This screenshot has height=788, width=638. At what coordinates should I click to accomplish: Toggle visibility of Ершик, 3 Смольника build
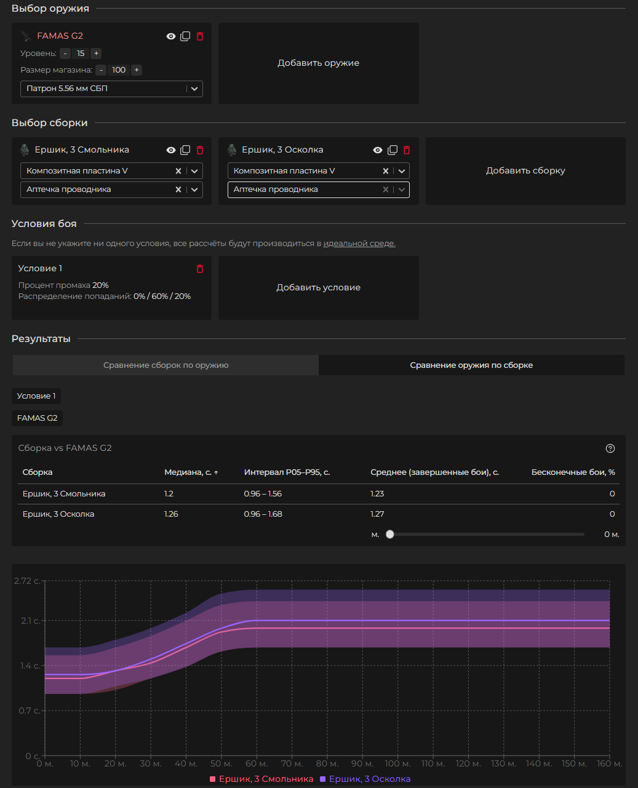click(x=171, y=150)
